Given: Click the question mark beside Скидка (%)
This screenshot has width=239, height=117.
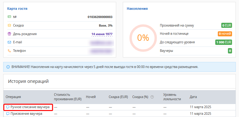Looking at the screenshot, I should pyautogui.click(x=152, y=97).
